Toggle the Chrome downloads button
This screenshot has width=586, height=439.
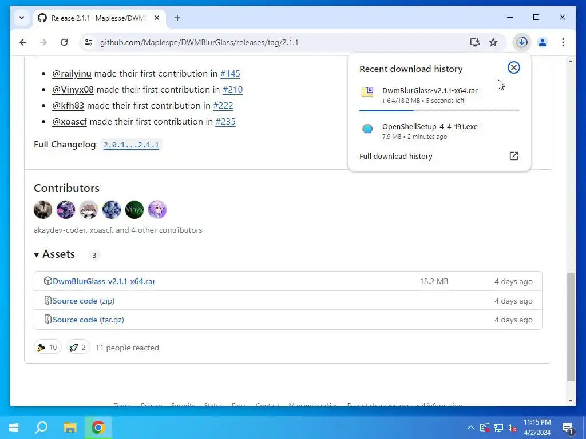tap(522, 42)
